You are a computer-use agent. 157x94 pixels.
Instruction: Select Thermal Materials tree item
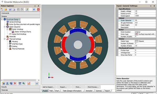pyautogui.click(x=18, y=49)
